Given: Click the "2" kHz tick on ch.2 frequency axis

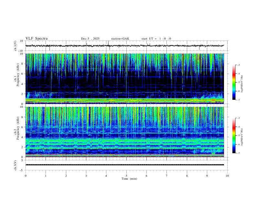Looking at the screenshot, I should coord(22,147).
